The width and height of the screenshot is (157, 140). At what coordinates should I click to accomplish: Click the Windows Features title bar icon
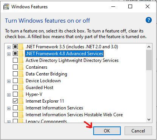(6, 7)
